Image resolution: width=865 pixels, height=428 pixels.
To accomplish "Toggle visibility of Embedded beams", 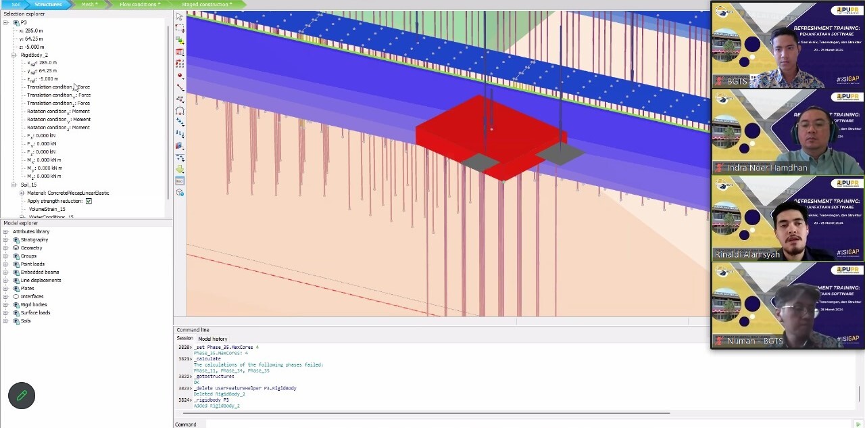I will point(16,272).
